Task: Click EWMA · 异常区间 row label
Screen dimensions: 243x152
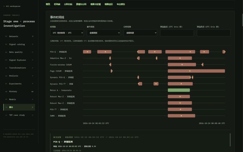Action: [x=58, y=116]
